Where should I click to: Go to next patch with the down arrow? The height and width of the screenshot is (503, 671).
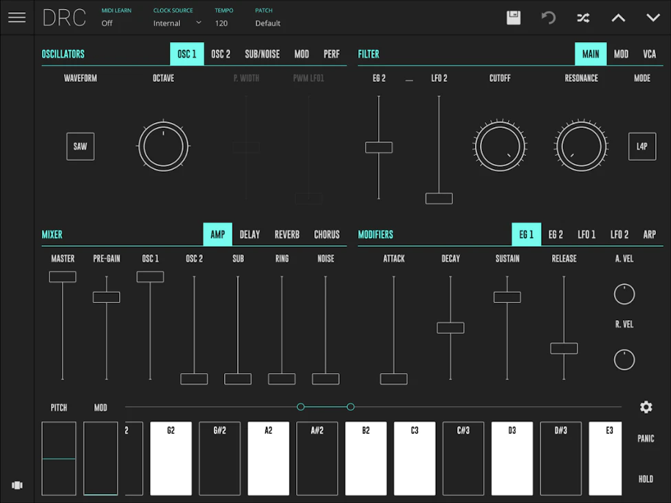click(652, 17)
